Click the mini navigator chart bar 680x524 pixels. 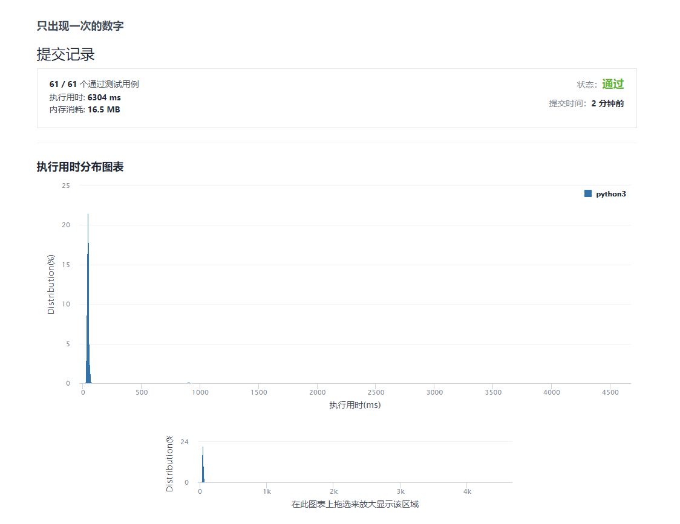203,465
